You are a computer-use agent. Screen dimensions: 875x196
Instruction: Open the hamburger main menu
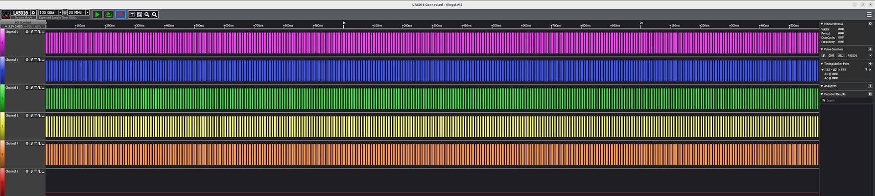869,15
